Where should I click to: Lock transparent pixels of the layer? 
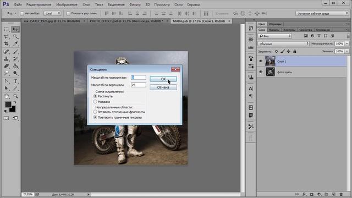(x=277, y=51)
